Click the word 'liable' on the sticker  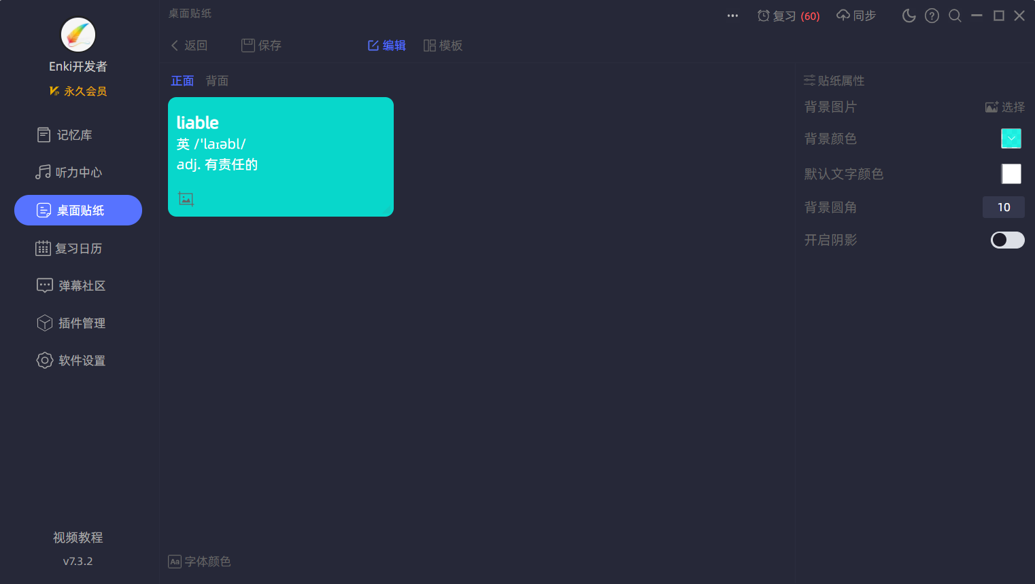coord(197,123)
